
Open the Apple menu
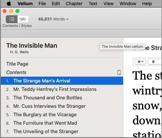[x=9, y=4]
